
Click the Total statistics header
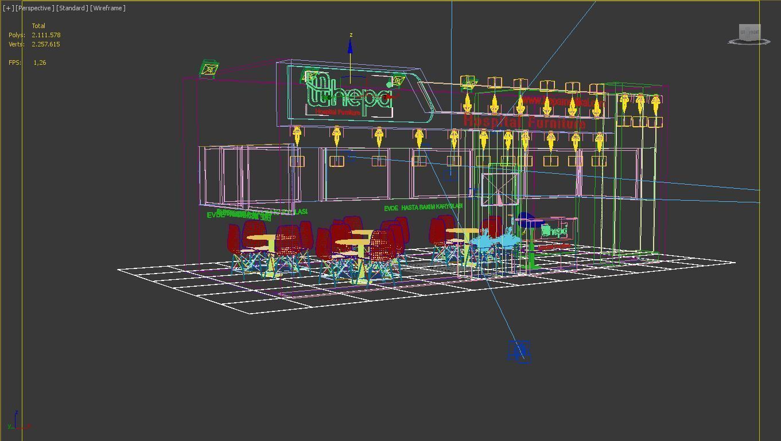(38, 26)
